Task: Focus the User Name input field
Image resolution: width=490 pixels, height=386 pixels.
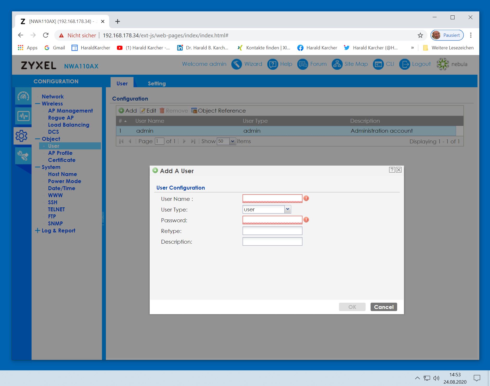Action: tap(272, 199)
